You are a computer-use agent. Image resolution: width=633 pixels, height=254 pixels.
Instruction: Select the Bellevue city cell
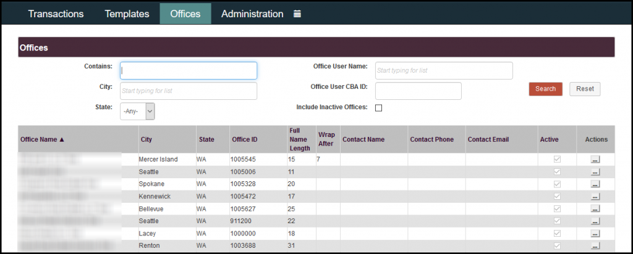151,209
